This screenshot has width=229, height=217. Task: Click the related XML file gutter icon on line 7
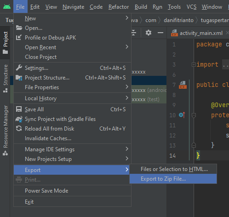183,85
